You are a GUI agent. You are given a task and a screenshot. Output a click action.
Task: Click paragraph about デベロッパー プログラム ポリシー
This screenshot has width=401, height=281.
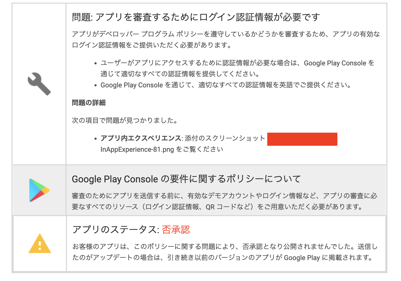point(226,40)
